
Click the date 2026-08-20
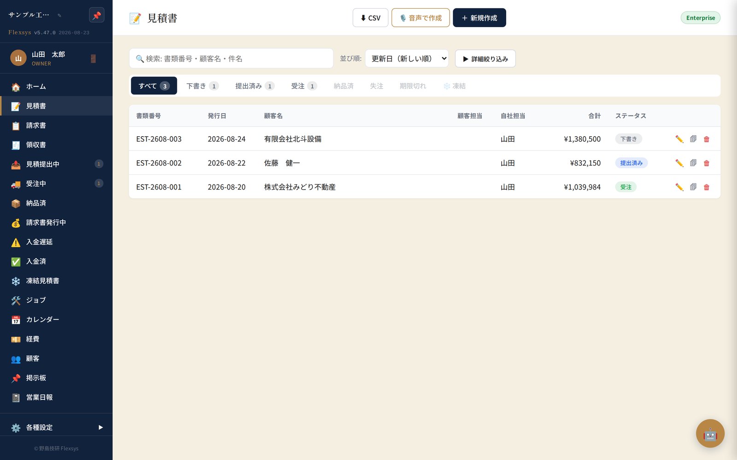point(227,187)
